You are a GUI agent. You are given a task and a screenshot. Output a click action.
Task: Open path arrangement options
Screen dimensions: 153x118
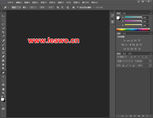coord(67,7)
